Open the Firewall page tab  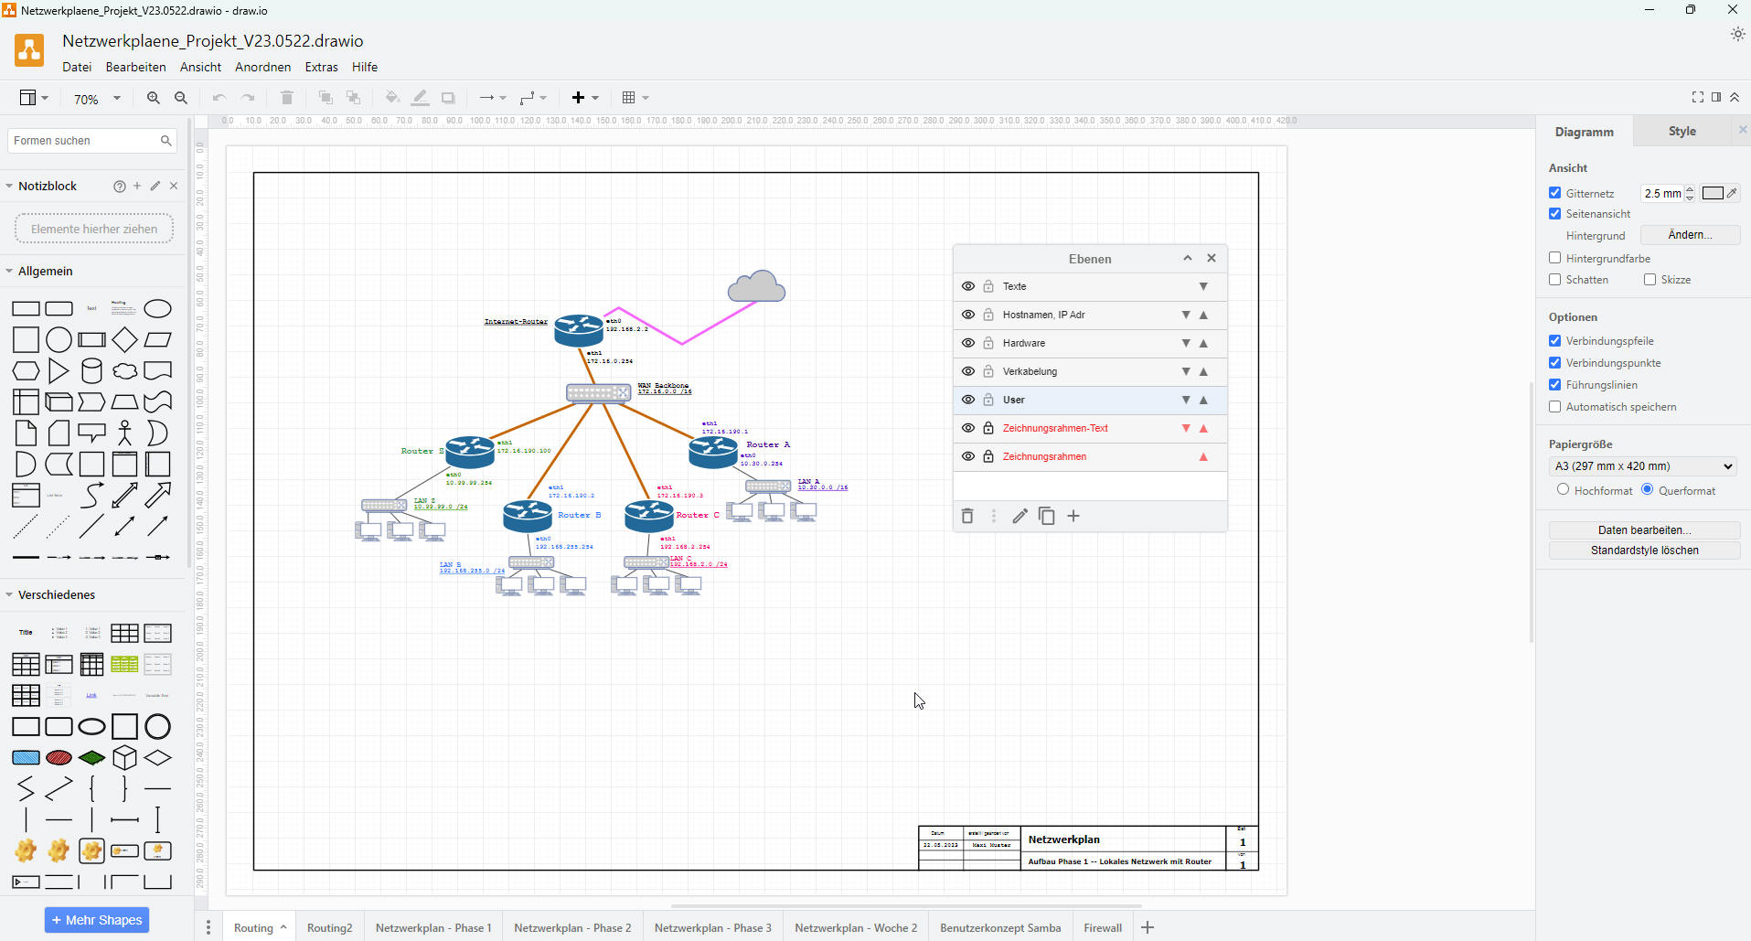point(1103,927)
